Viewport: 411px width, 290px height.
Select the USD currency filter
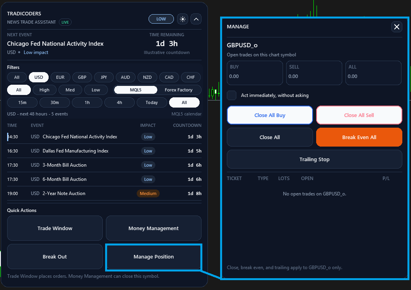tap(39, 77)
